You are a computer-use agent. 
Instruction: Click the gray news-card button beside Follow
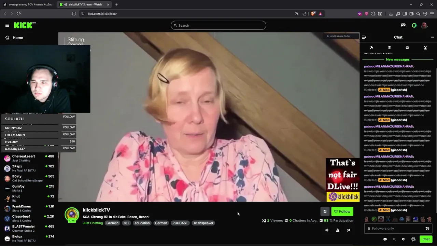click(325, 211)
